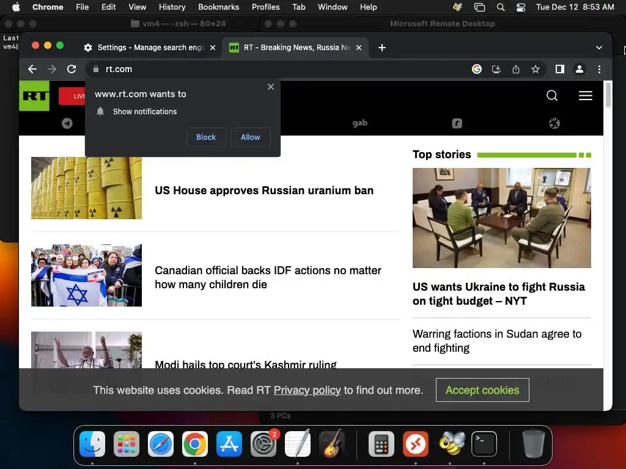The image size is (626, 469).
Task: Open Control Center in the menu bar
Action: coord(521,7)
